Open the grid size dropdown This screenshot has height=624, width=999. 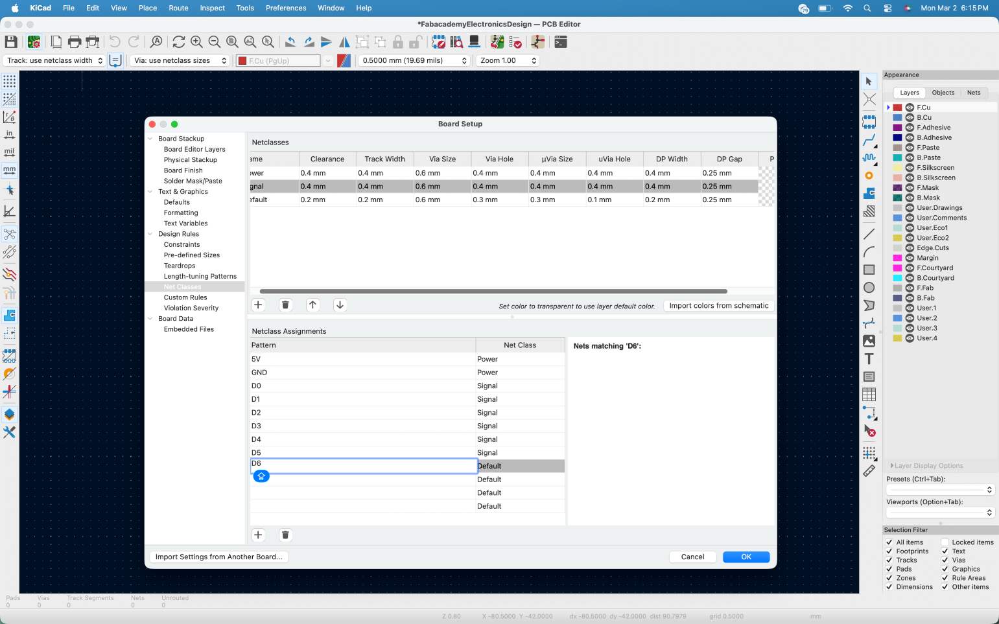(414, 61)
